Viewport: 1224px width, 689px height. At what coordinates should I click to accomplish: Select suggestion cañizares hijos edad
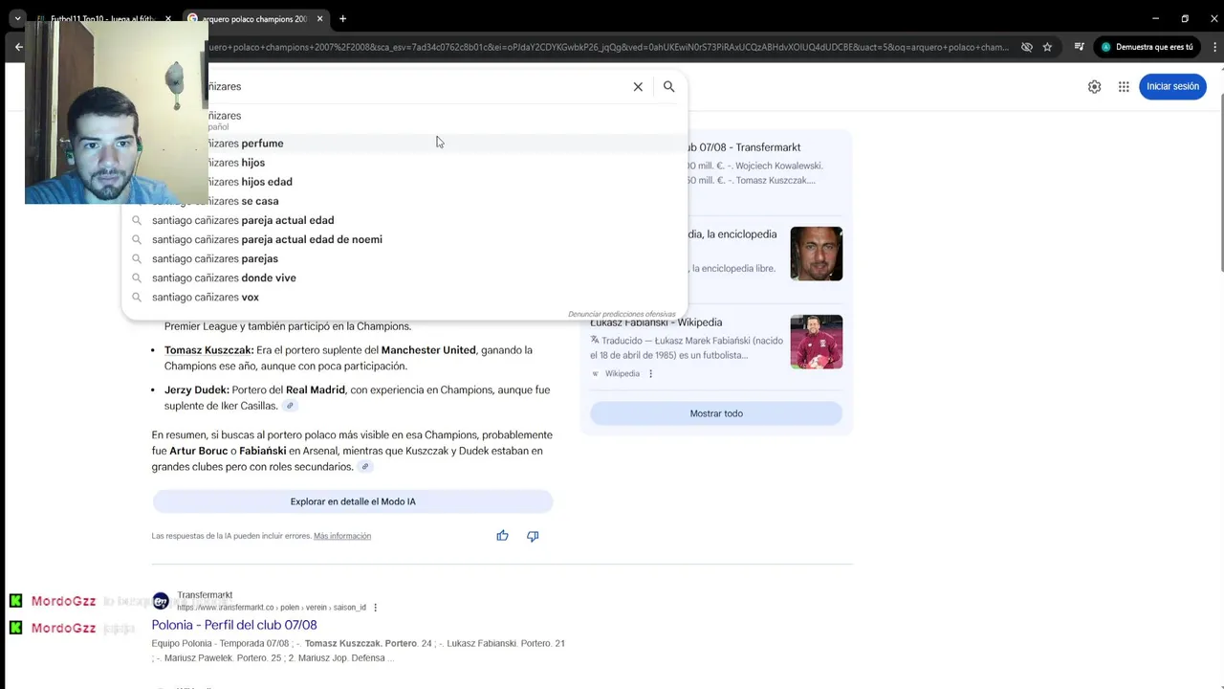click(405, 182)
